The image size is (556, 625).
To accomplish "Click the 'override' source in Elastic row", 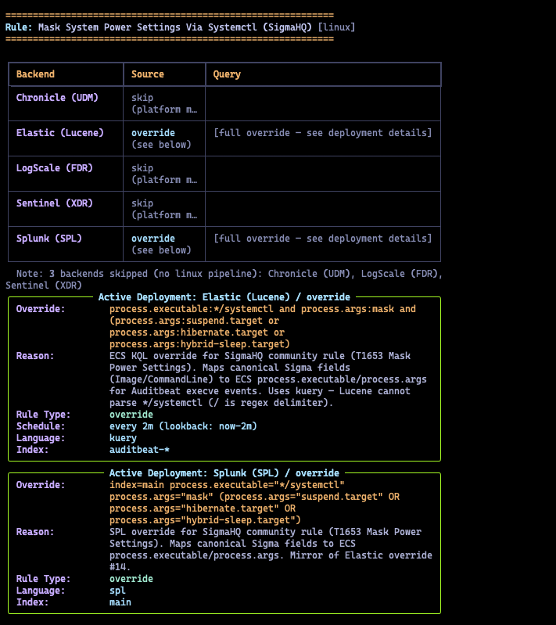I will (153, 133).
